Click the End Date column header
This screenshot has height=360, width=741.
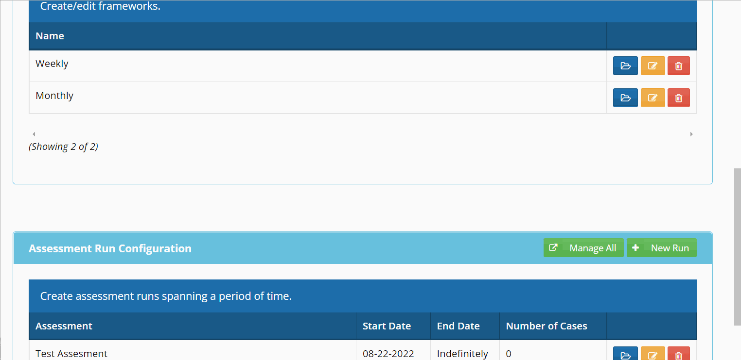(458, 326)
